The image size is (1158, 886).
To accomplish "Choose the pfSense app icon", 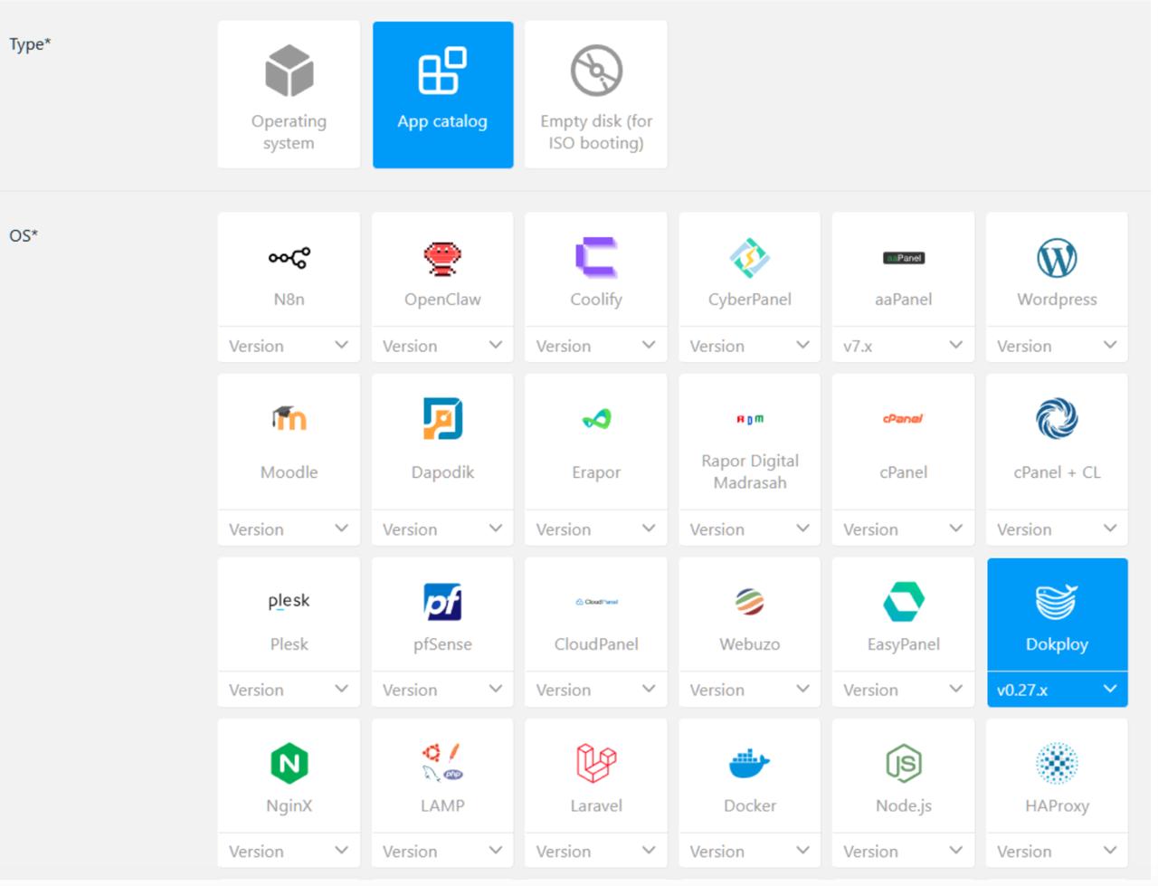I will [442, 602].
